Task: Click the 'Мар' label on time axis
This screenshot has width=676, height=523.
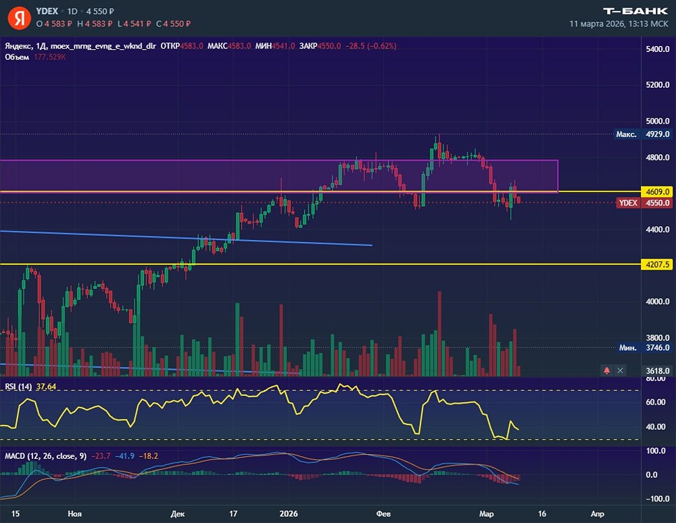Action: [486, 514]
